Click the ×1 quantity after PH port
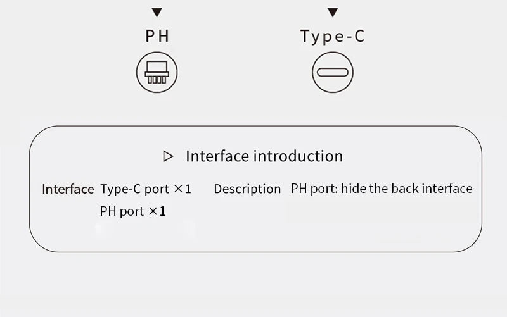Screen dimensions: 507x317 [157, 211]
